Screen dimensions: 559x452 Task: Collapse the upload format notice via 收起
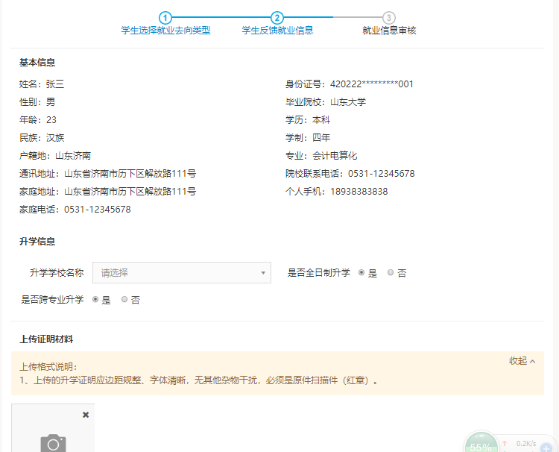pyautogui.click(x=518, y=361)
